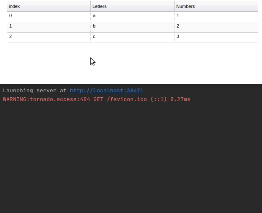262x213 pixels.
Task: Select index cell in the row containing letter a
Action: 49,17
